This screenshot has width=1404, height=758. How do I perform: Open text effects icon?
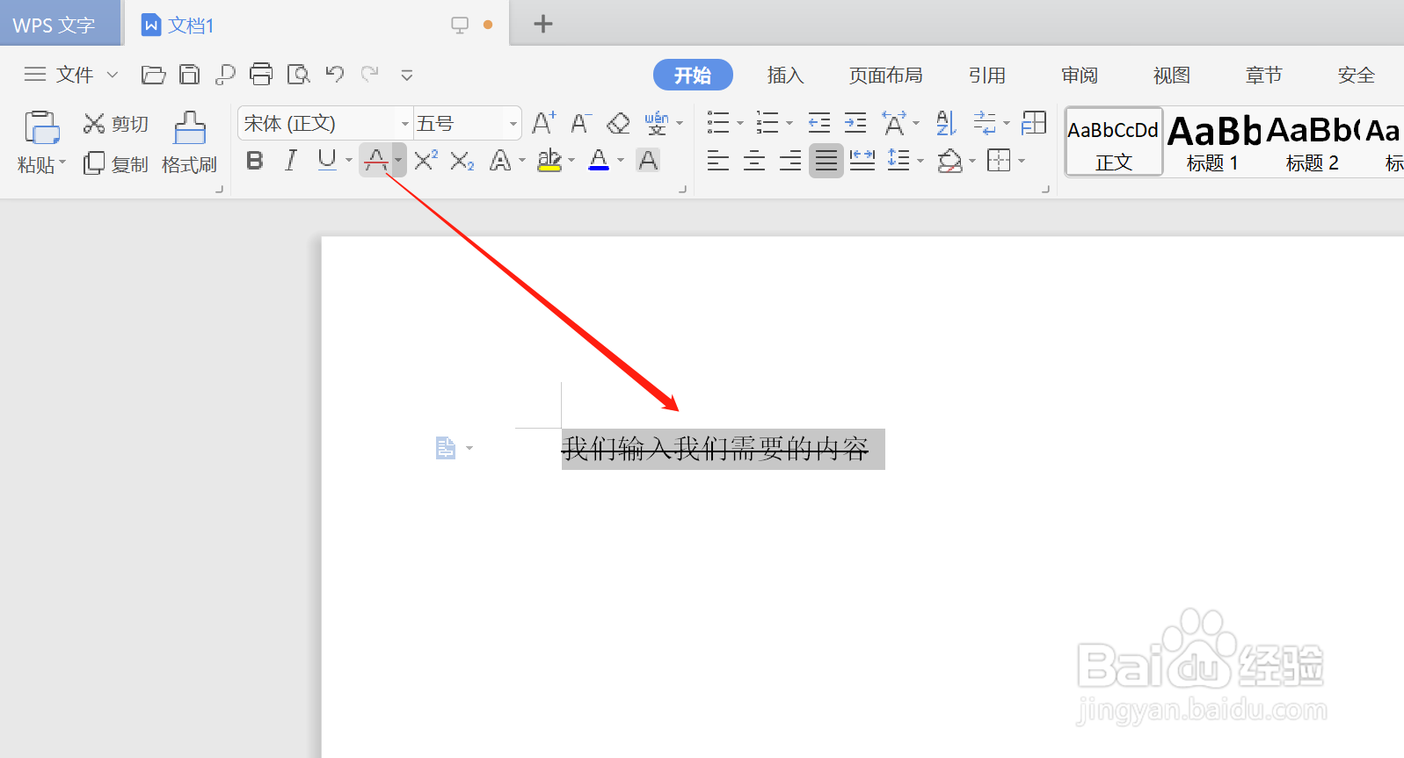coord(500,160)
